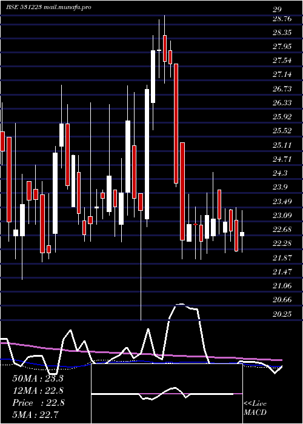Click the 23.49 price axis label
The width and height of the screenshot is (303, 424).
(x=282, y=202)
